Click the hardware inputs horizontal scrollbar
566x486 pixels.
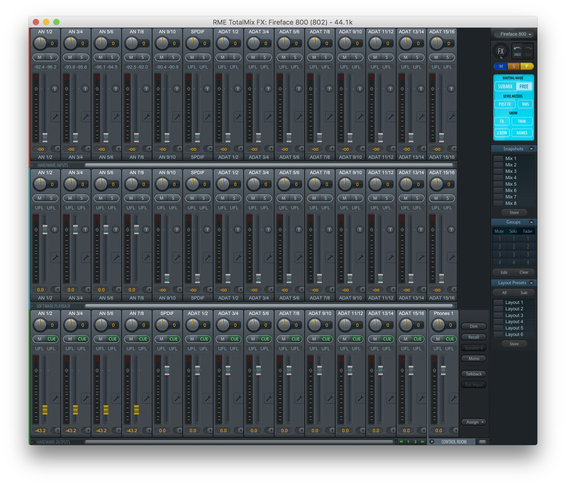[269, 165]
